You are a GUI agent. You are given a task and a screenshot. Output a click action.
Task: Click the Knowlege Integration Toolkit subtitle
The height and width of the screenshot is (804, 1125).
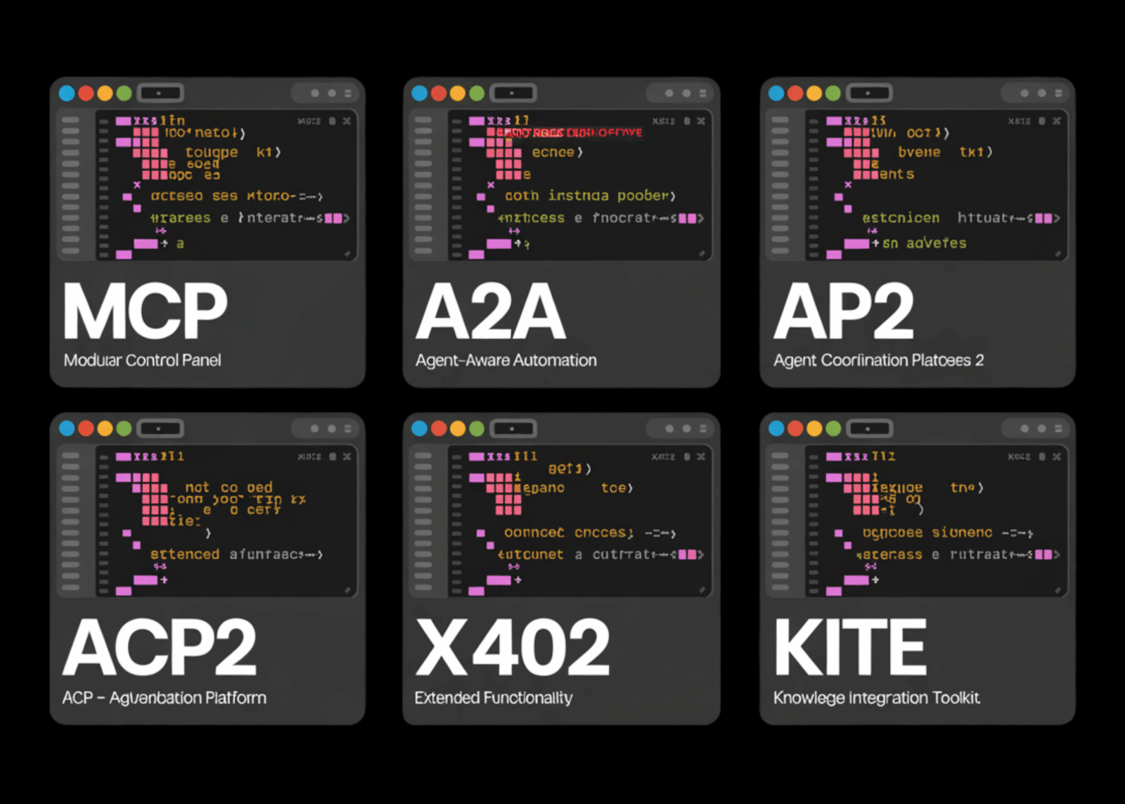click(x=876, y=698)
